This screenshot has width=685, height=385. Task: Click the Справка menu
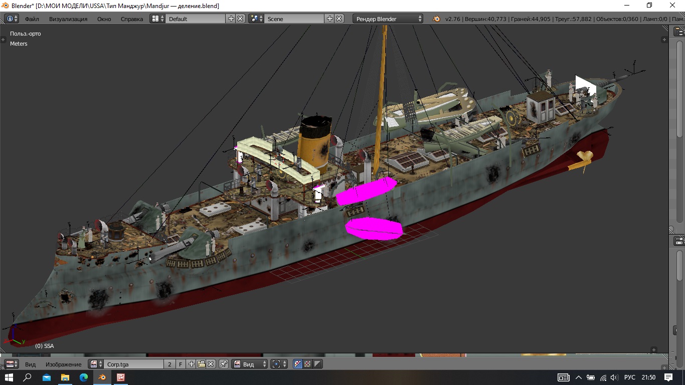pos(131,19)
